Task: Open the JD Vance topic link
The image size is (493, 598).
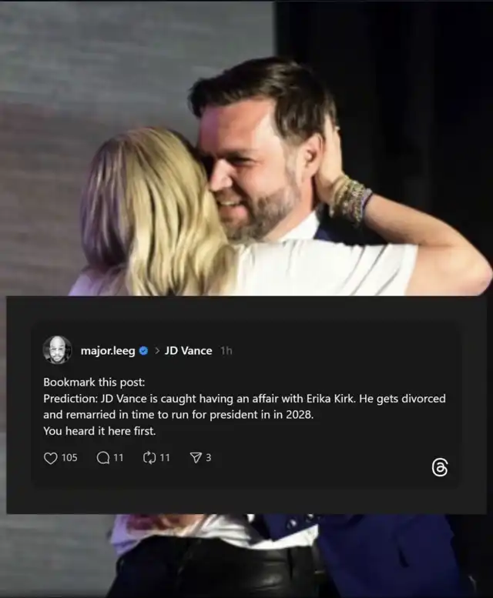Action: click(188, 351)
